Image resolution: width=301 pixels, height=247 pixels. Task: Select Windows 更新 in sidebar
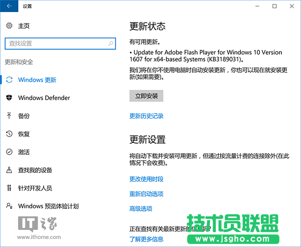pyautogui.click(x=37, y=80)
